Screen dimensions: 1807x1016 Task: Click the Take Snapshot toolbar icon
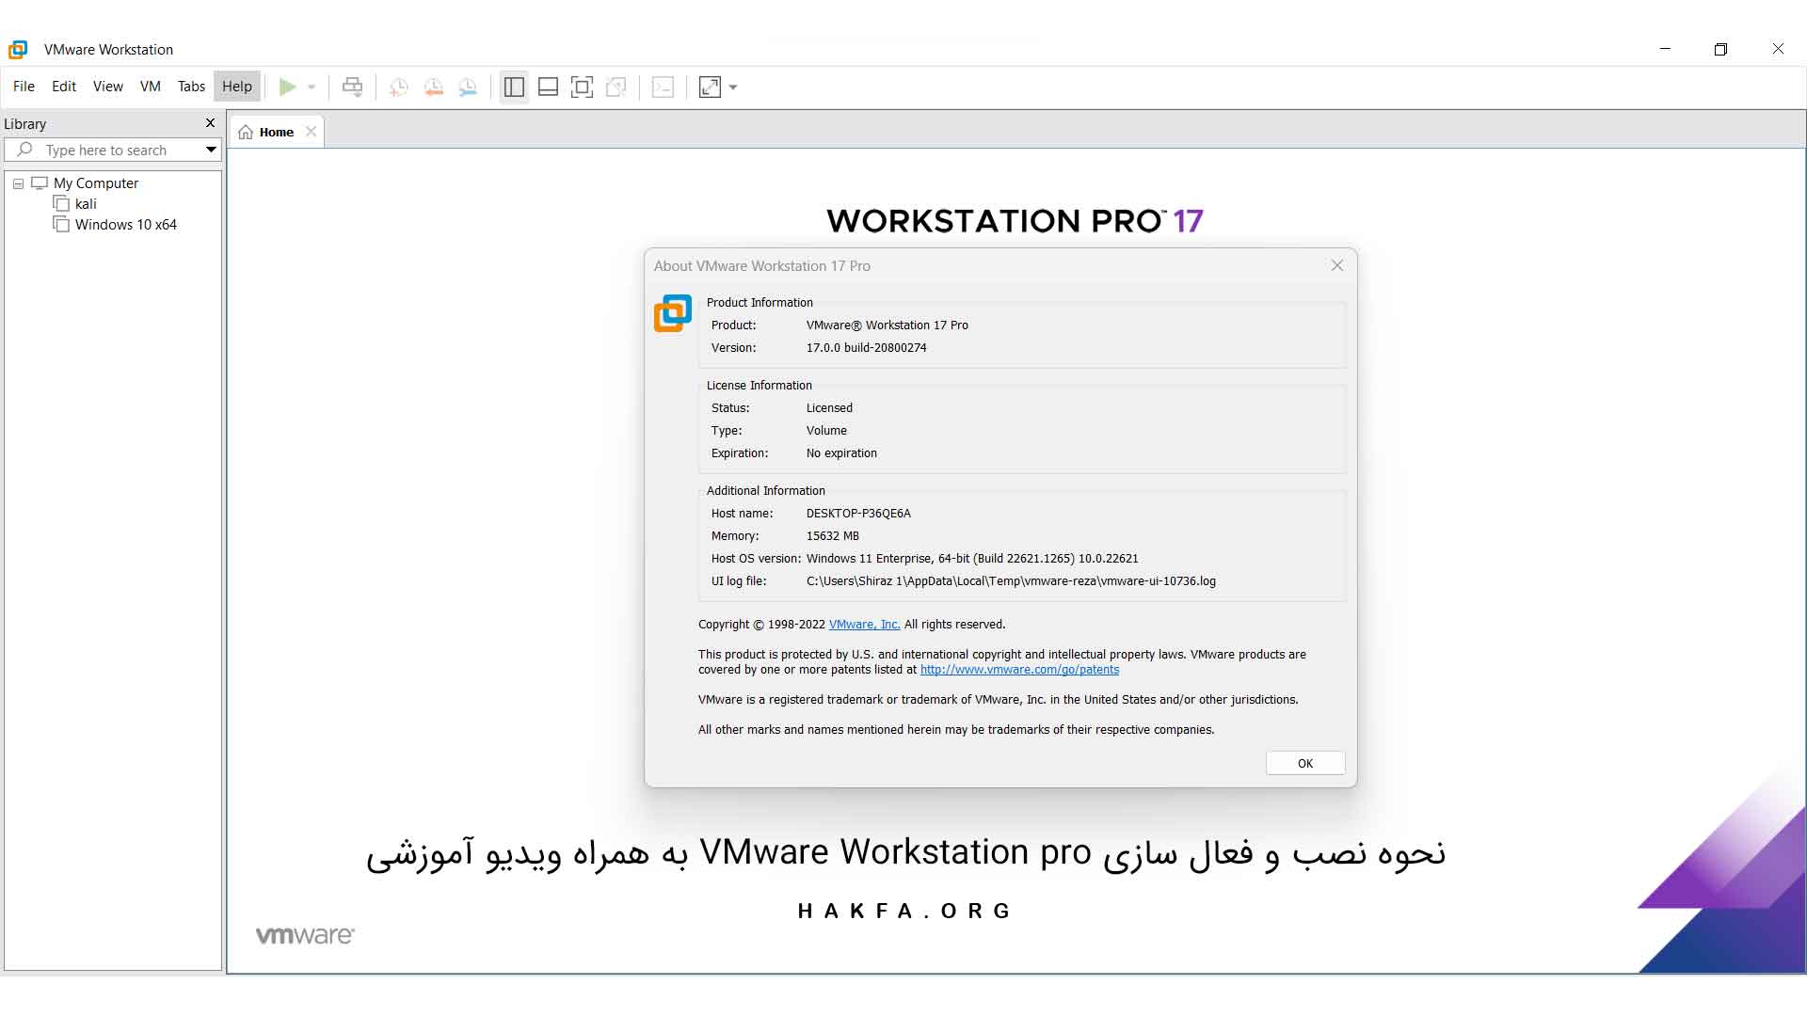pos(398,87)
